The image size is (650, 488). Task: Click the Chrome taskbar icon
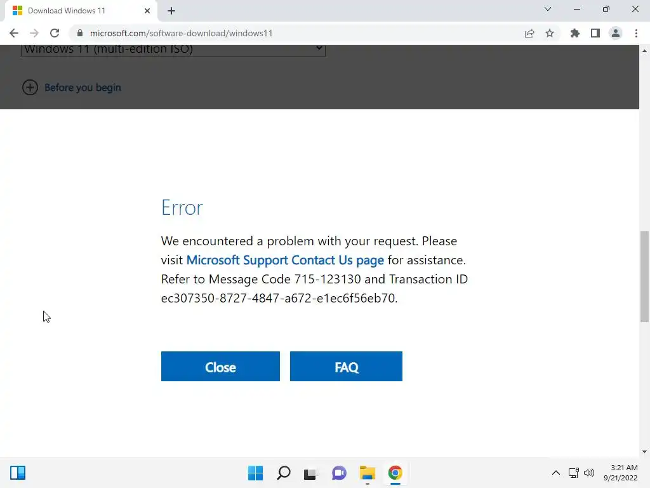(395, 473)
